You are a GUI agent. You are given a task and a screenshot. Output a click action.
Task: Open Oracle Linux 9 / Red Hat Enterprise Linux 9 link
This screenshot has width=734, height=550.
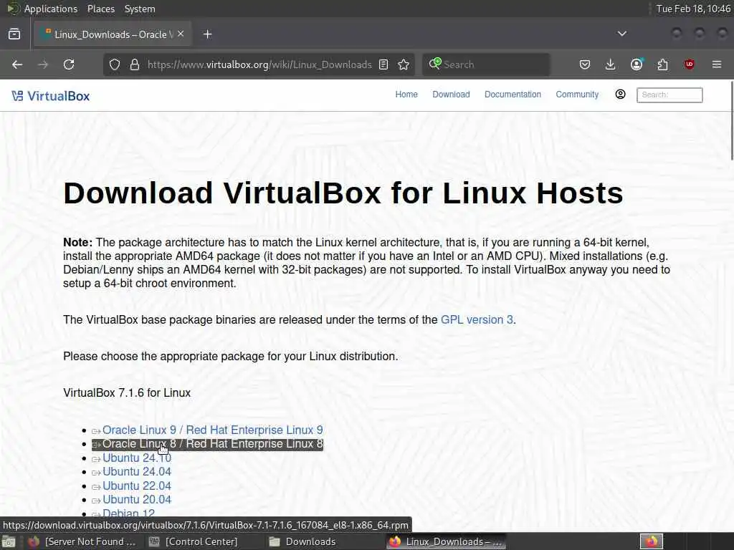[212, 430]
